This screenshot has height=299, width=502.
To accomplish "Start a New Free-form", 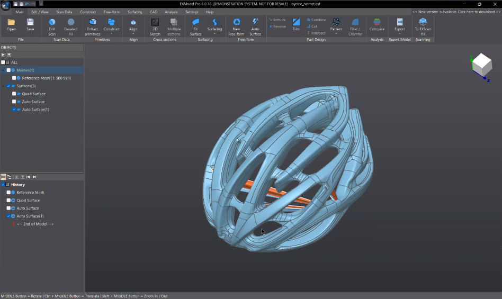I will (236, 25).
